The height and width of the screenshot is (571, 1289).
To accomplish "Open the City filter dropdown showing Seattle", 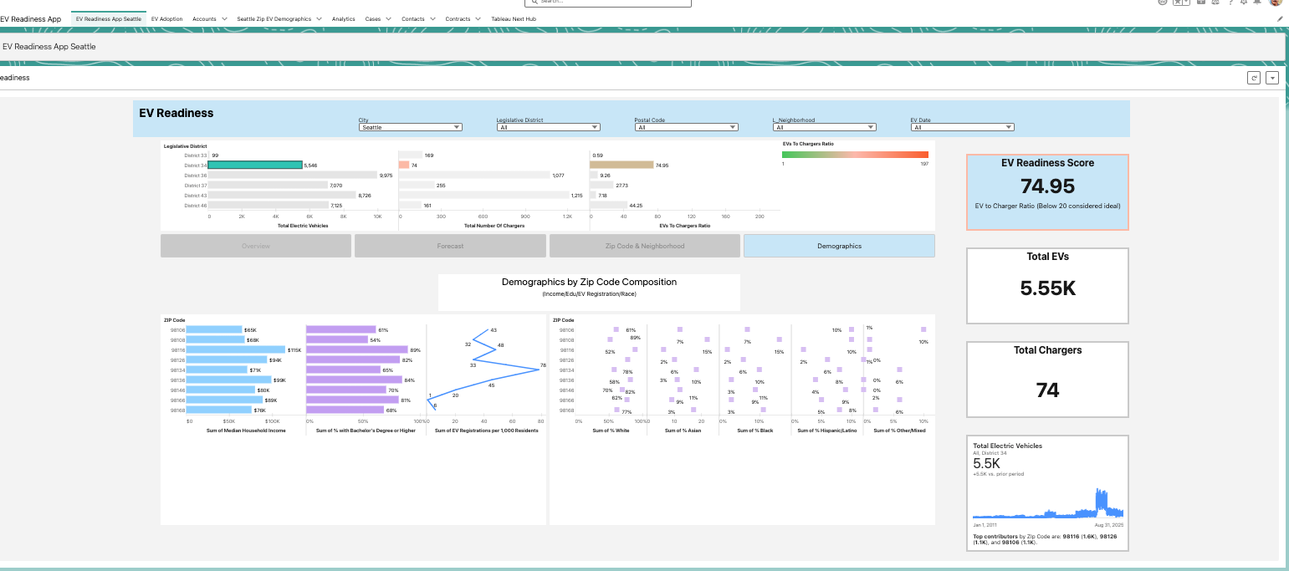I will pyautogui.click(x=410, y=127).
